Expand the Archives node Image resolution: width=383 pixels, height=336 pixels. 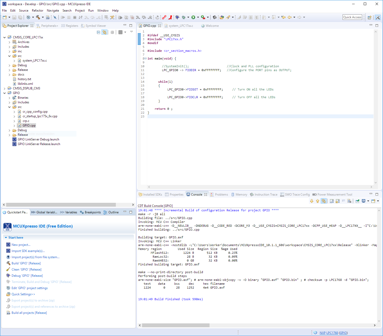point(10,42)
